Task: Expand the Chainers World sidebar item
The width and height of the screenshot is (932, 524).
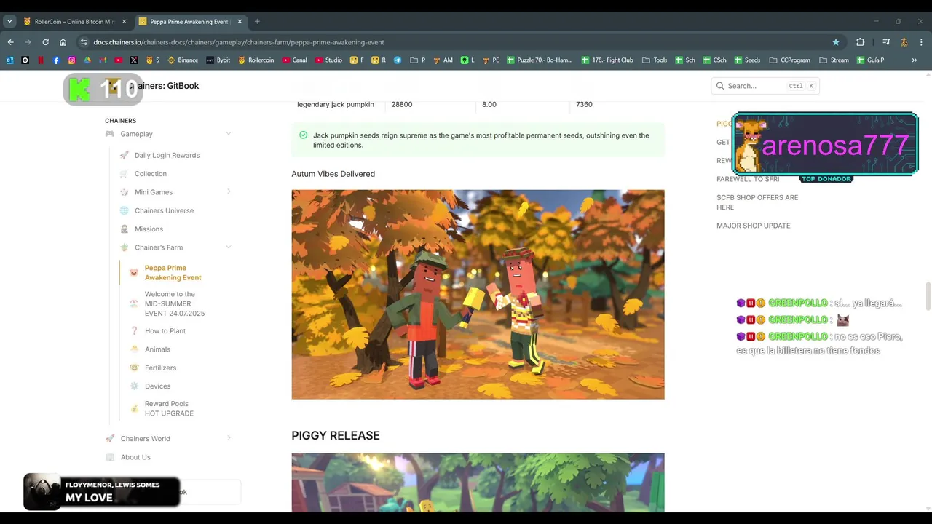Action: tap(229, 438)
